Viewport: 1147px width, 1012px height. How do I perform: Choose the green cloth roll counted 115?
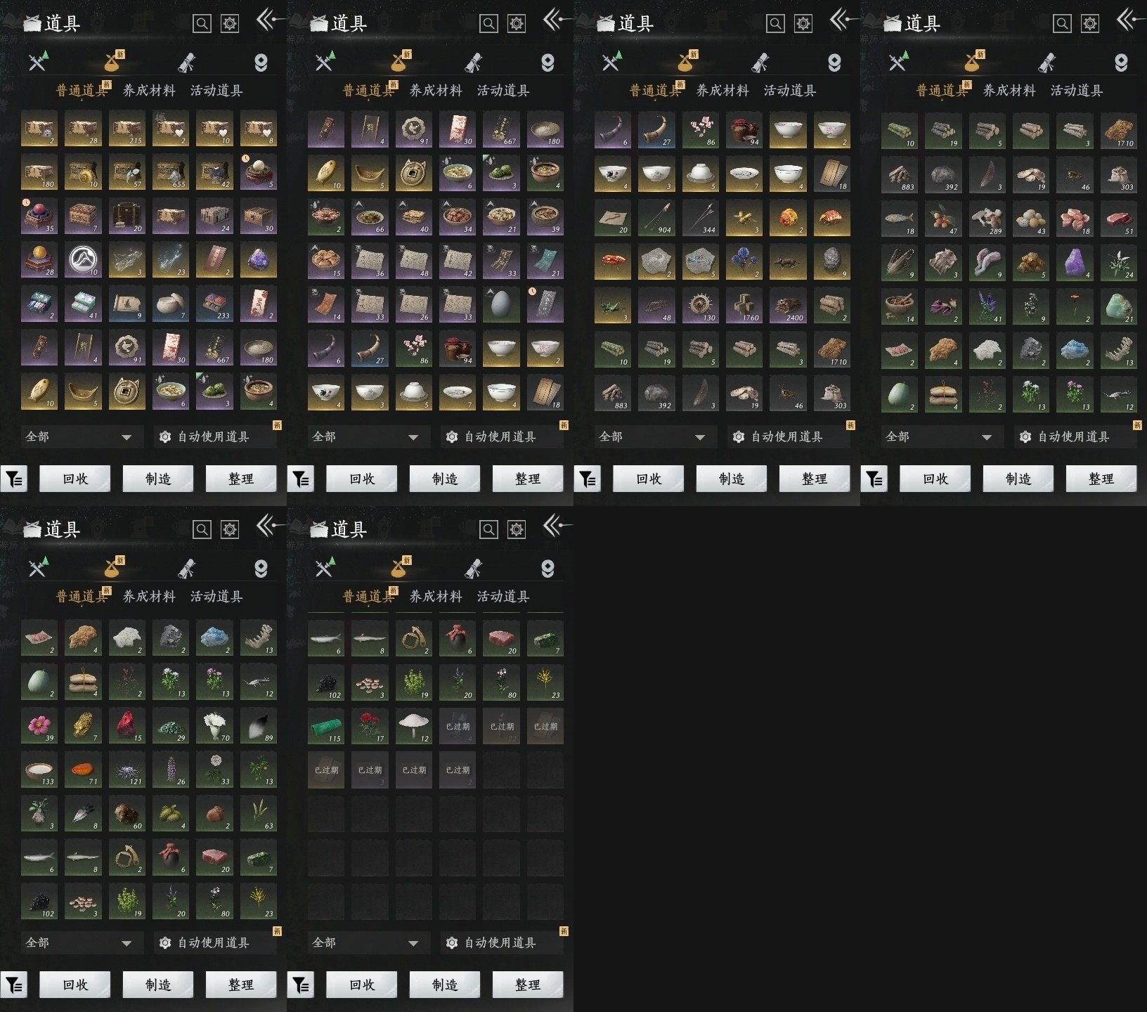pos(326,726)
